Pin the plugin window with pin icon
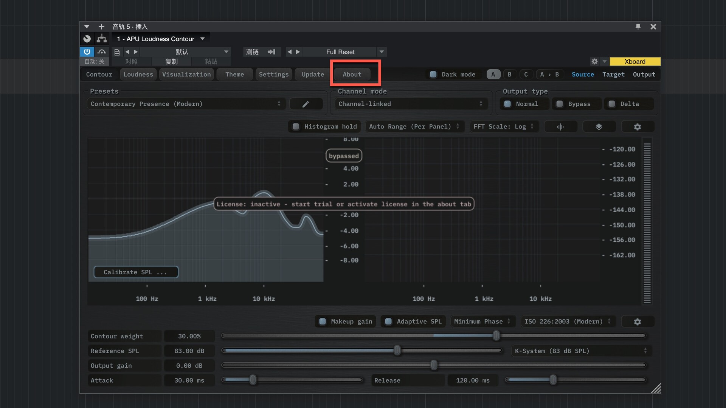The width and height of the screenshot is (726, 408). coord(638,27)
